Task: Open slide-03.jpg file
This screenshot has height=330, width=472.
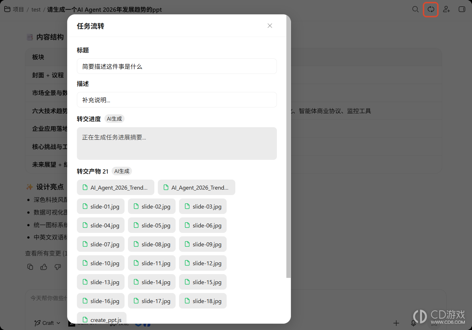Action: (x=203, y=207)
